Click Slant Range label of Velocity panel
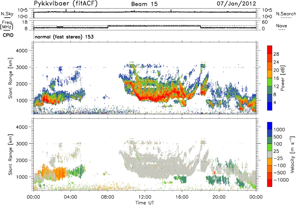The width and height of the screenshot is (296, 205). [x=10, y=154]
